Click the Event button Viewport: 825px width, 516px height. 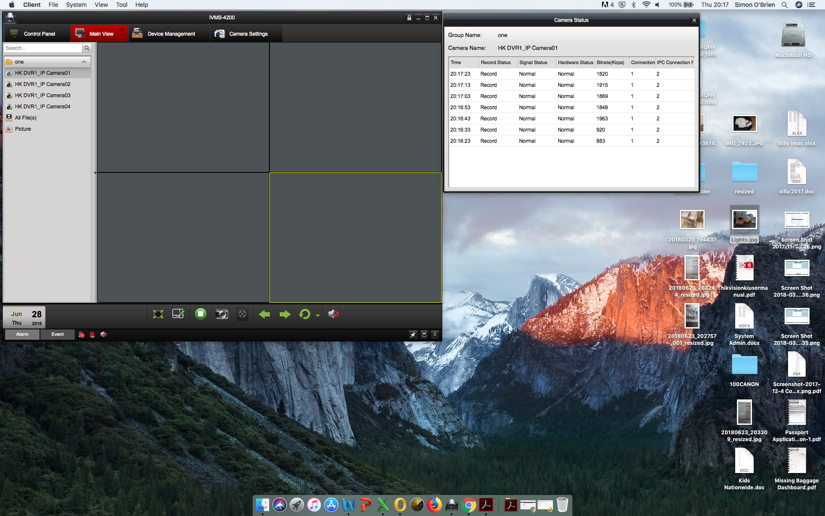tap(58, 335)
